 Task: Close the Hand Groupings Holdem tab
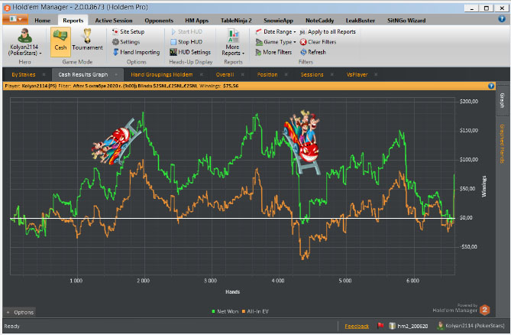click(x=202, y=75)
